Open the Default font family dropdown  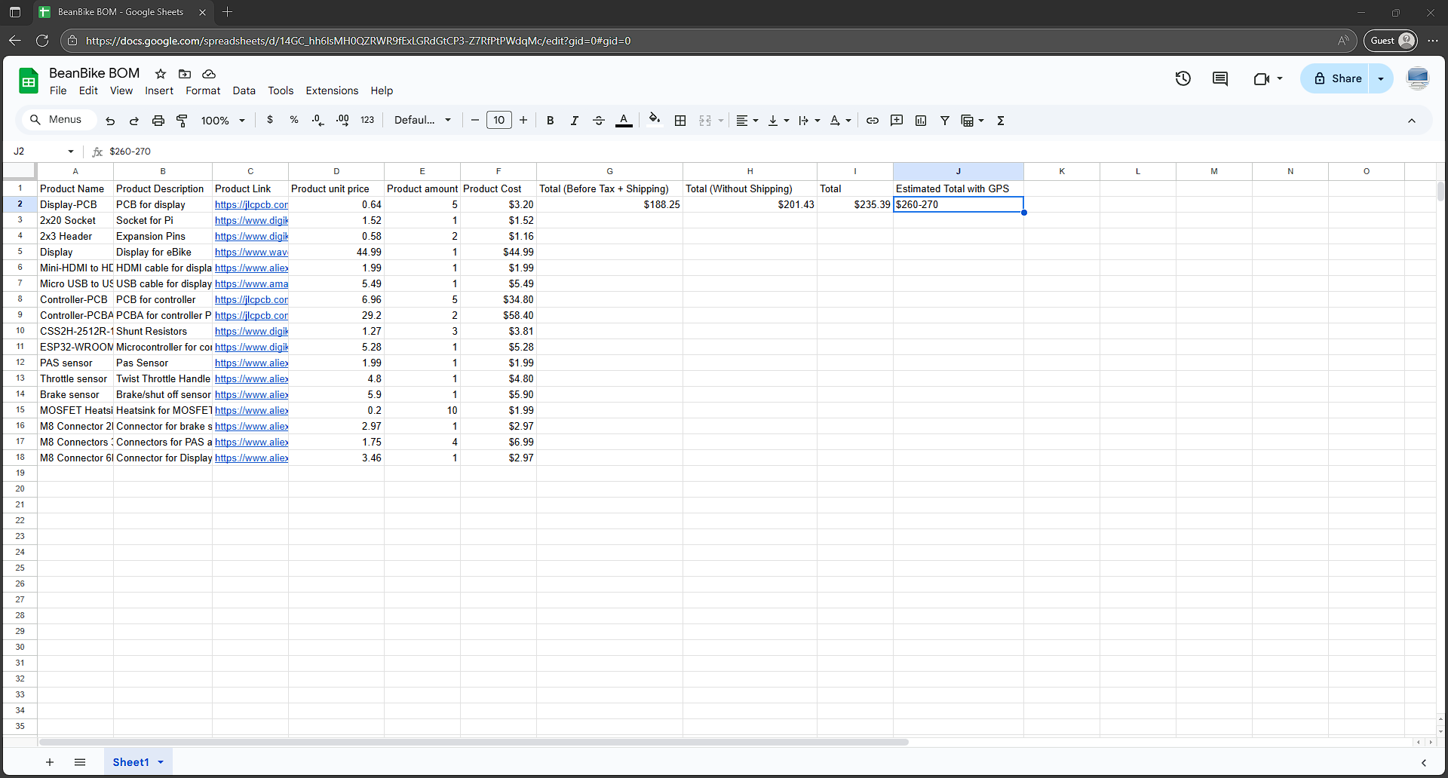pos(423,120)
